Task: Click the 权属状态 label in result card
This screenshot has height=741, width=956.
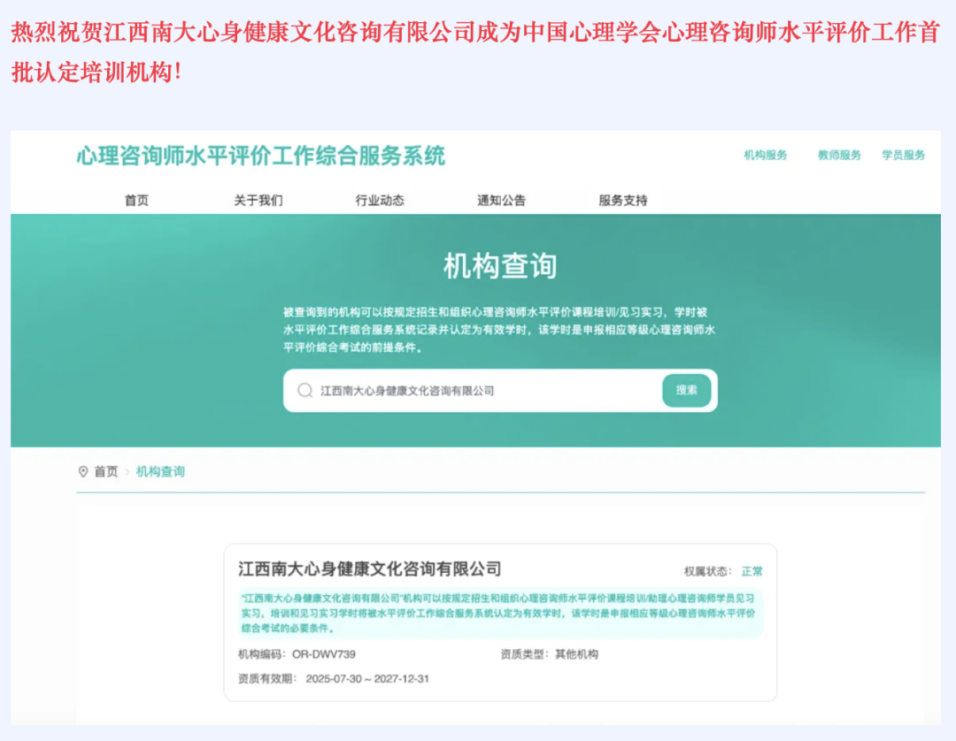Action: 707,571
